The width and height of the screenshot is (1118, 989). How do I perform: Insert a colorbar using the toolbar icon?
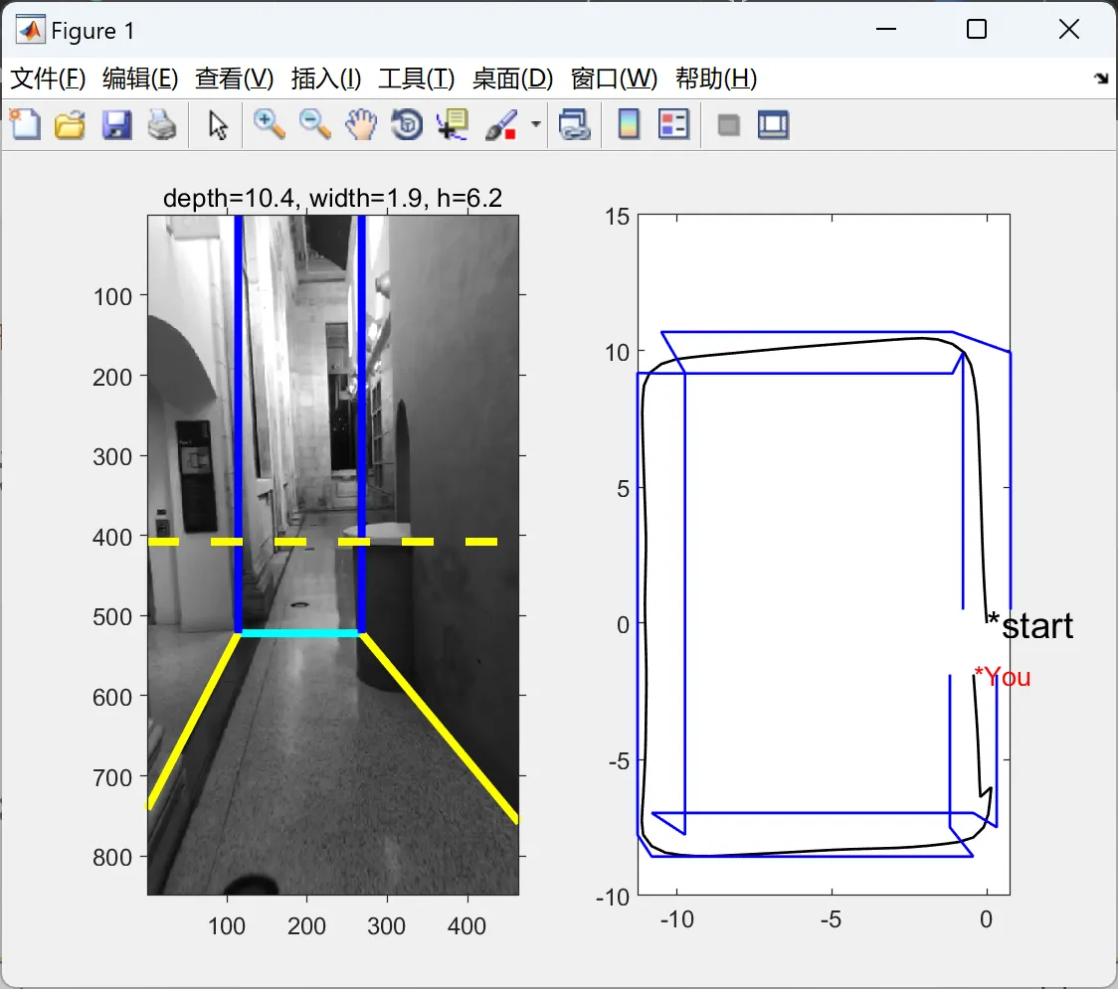pyautogui.click(x=629, y=125)
